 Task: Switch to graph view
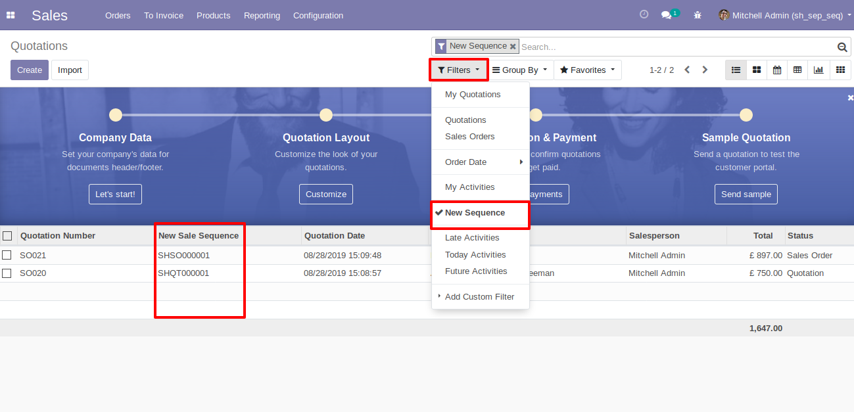tap(818, 70)
